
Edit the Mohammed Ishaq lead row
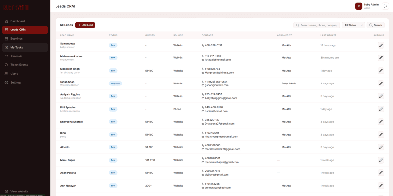click(x=381, y=58)
